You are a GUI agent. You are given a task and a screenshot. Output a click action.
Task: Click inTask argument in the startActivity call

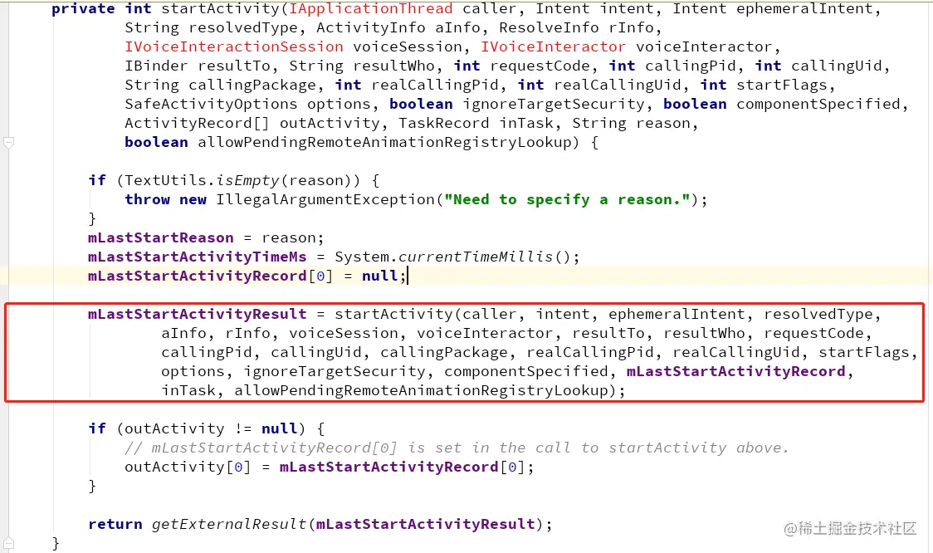coord(188,390)
